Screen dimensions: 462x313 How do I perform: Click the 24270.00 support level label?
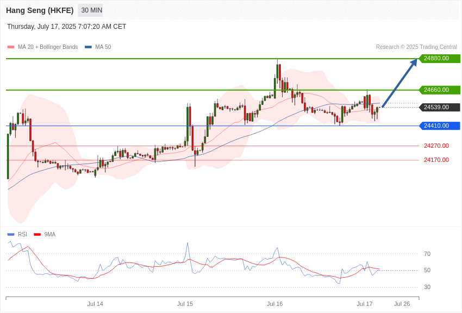[436, 146]
